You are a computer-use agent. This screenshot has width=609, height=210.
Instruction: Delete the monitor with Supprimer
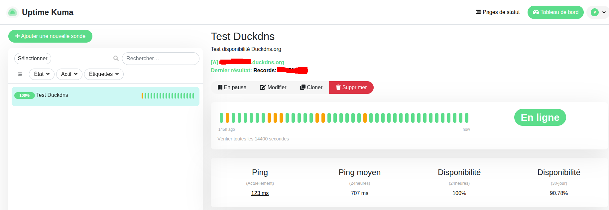click(351, 88)
